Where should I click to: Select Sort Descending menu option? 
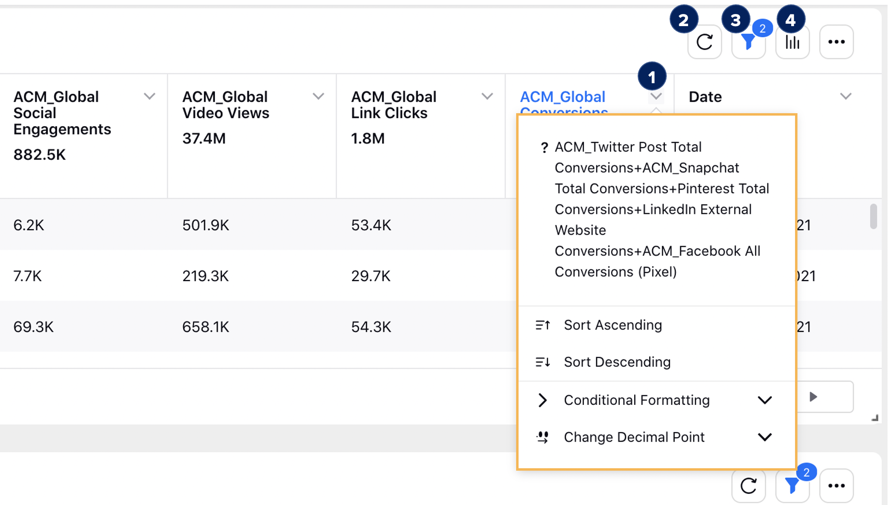point(657,362)
